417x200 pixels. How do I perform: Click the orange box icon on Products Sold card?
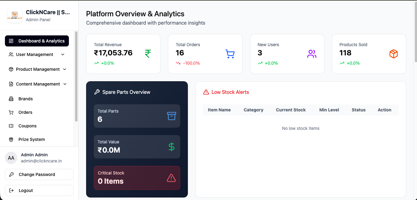pos(394,54)
